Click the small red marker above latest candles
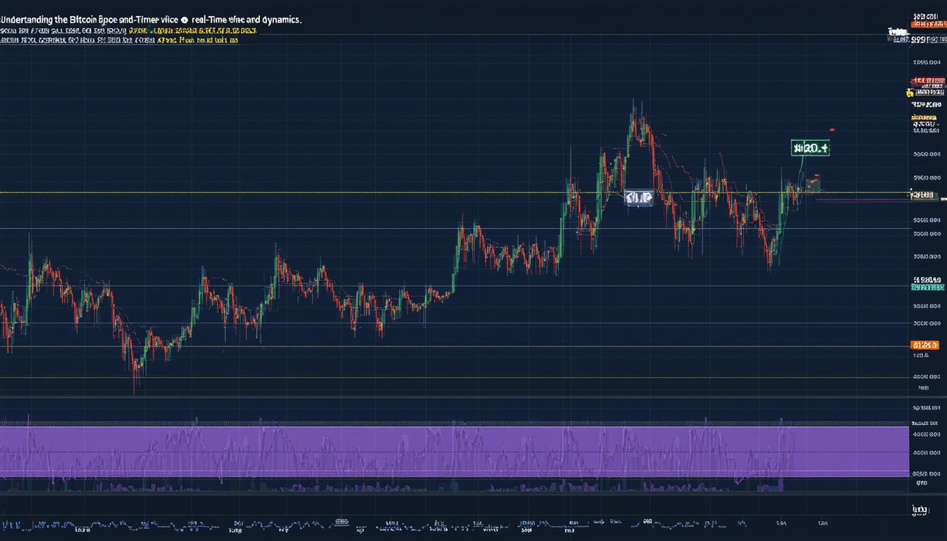Screen dimensions: 947x541 coord(832,130)
